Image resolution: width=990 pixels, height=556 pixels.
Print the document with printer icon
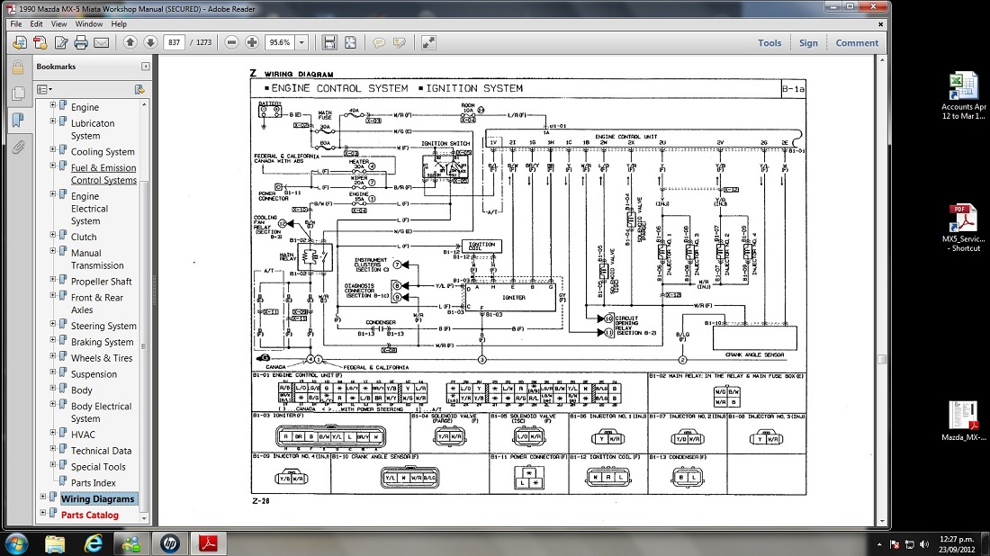[81, 42]
